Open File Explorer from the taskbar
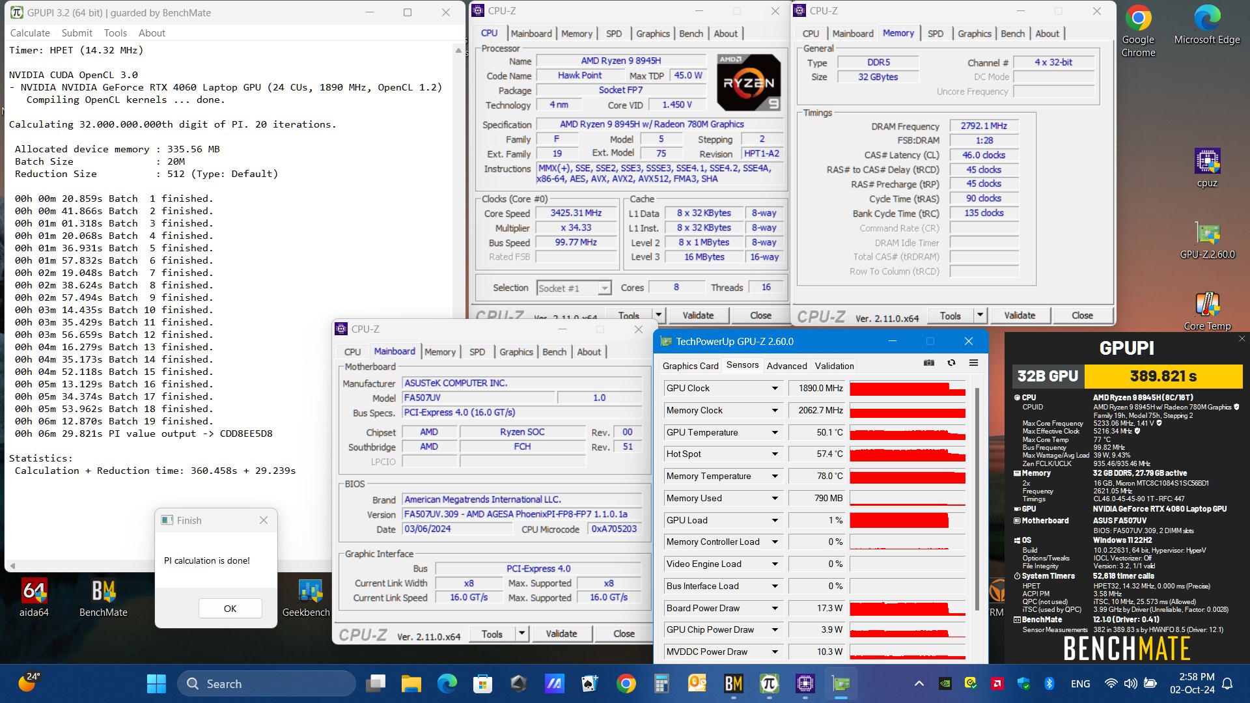 tap(411, 683)
